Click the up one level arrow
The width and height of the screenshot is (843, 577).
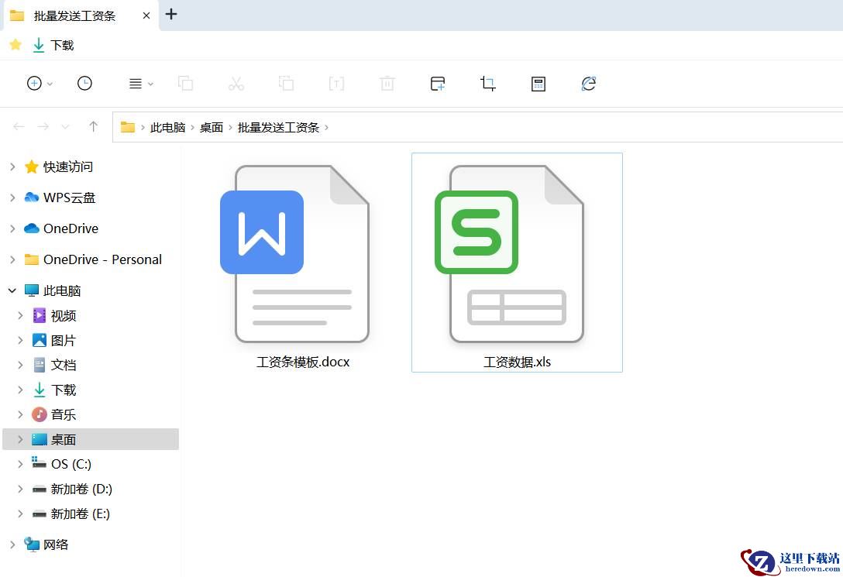coord(94,127)
